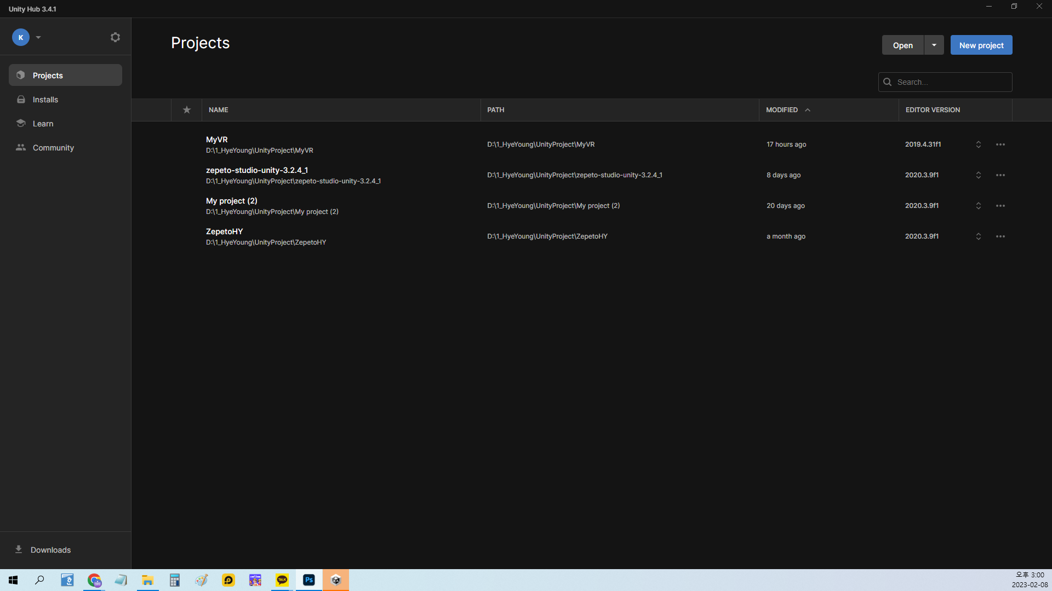Click the Installs lock icon
Screen dimensions: 1052x591
point(21,100)
